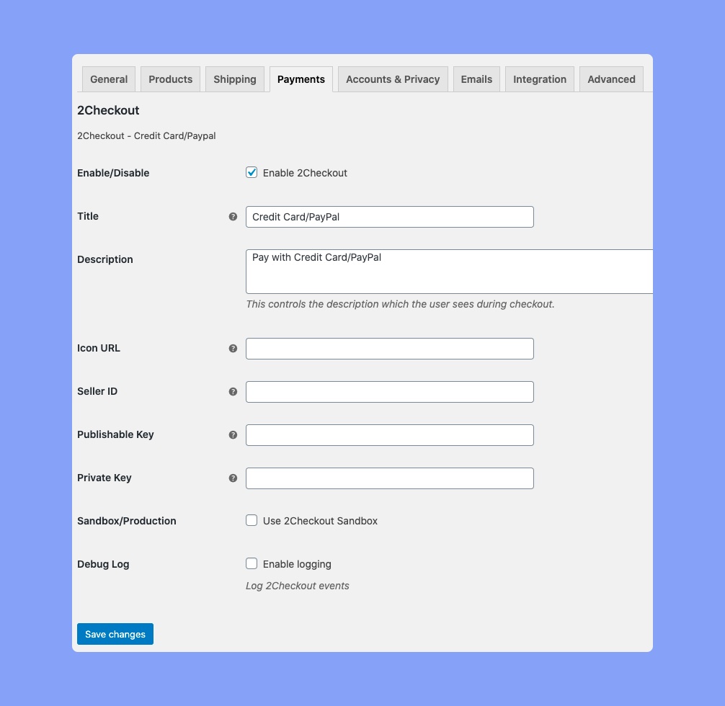This screenshot has width=725, height=706.
Task: Click the Save changes button
Action: 115,634
